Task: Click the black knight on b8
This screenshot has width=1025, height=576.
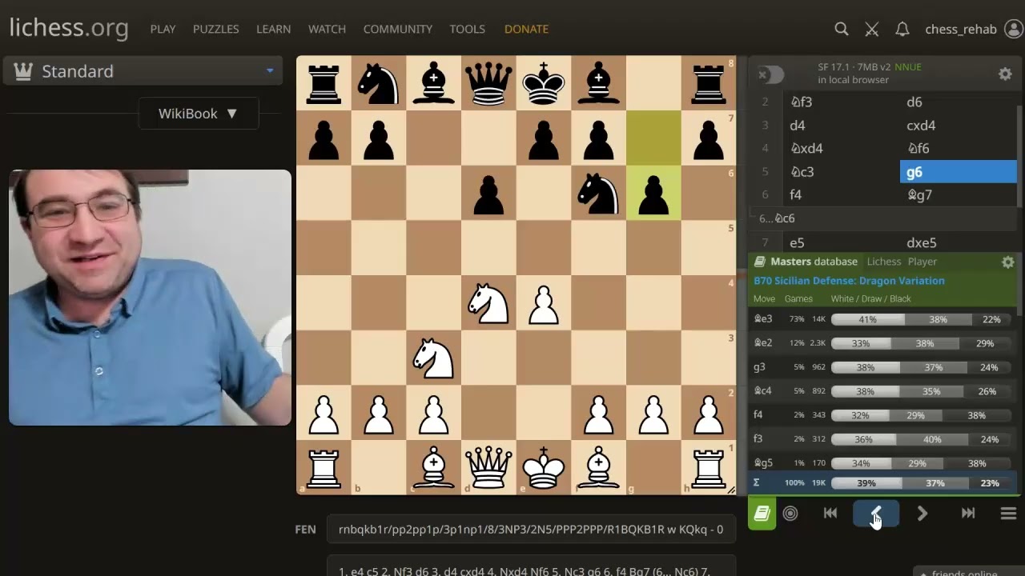Action: pyautogui.click(x=379, y=83)
